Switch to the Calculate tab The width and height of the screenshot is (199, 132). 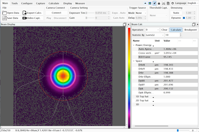click(x=54, y=3)
